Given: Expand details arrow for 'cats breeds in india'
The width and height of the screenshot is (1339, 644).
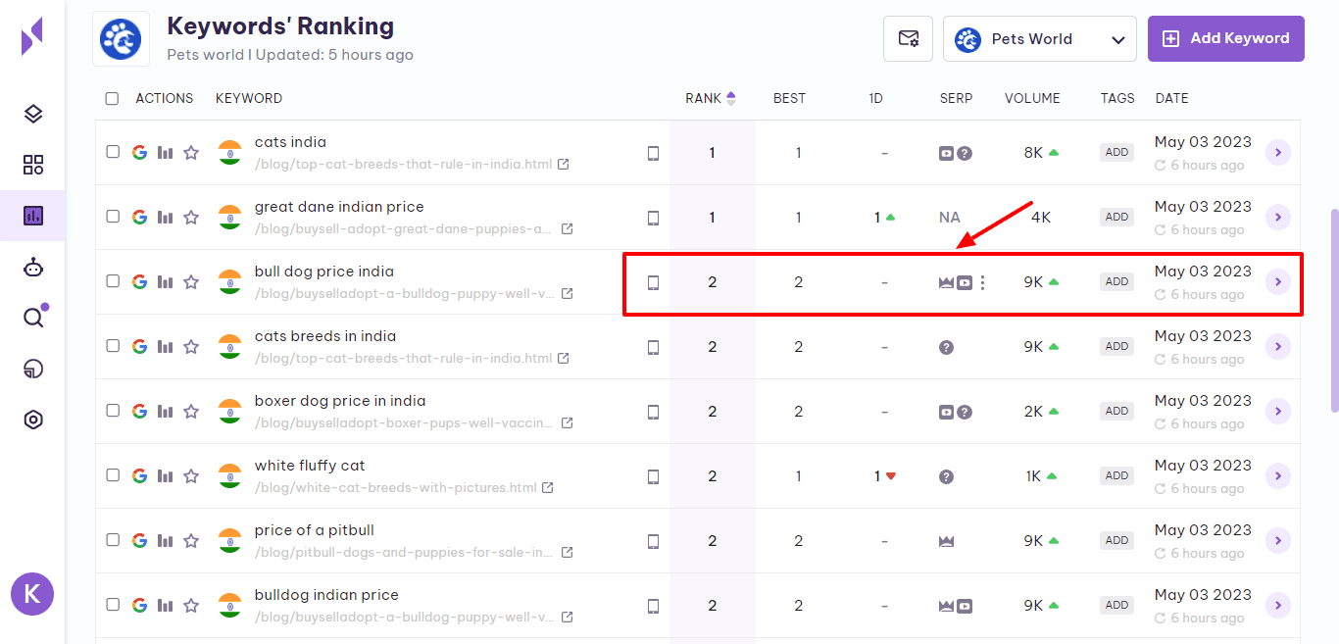Looking at the screenshot, I should tap(1277, 346).
